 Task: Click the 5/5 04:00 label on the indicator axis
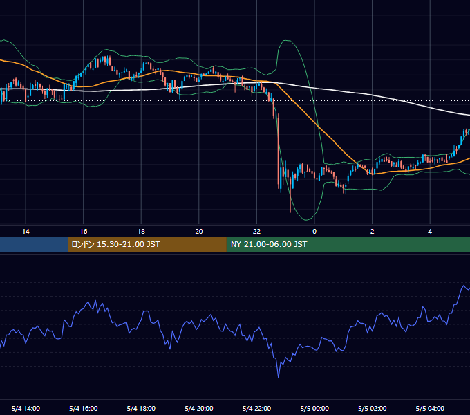pos(430,408)
